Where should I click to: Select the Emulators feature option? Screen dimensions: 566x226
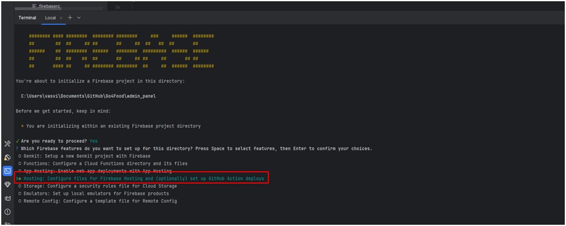(x=93, y=194)
